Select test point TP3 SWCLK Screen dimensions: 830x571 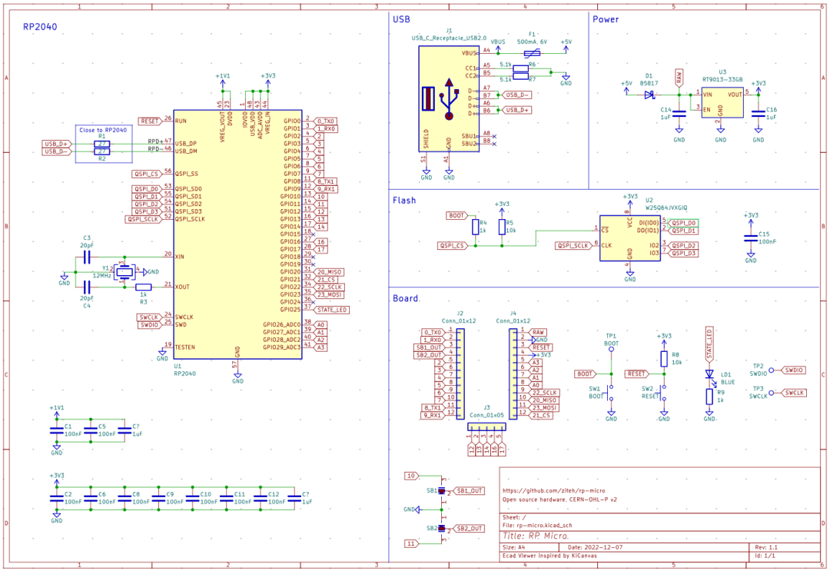[x=772, y=393]
